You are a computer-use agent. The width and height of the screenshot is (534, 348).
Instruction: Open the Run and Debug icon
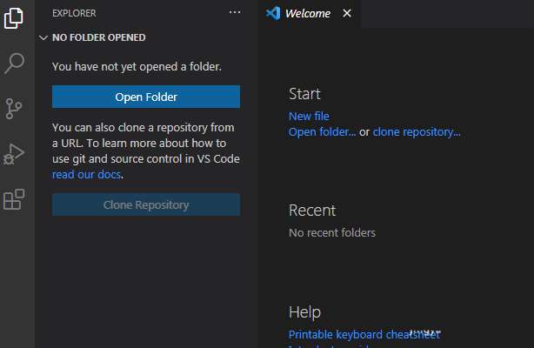click(x=14, y=155)
